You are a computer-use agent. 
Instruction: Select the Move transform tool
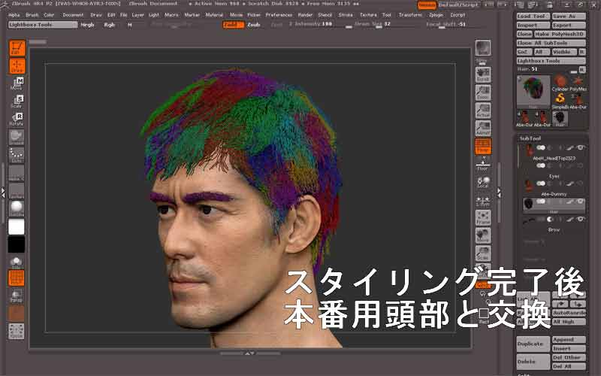[17, 83]
